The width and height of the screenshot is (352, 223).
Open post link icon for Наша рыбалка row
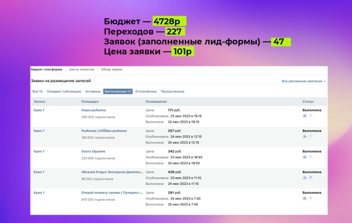[310, 116]
